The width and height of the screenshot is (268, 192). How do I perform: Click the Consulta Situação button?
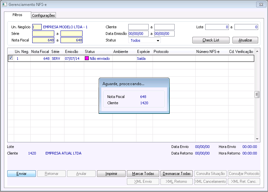click(x=210, y=174)
